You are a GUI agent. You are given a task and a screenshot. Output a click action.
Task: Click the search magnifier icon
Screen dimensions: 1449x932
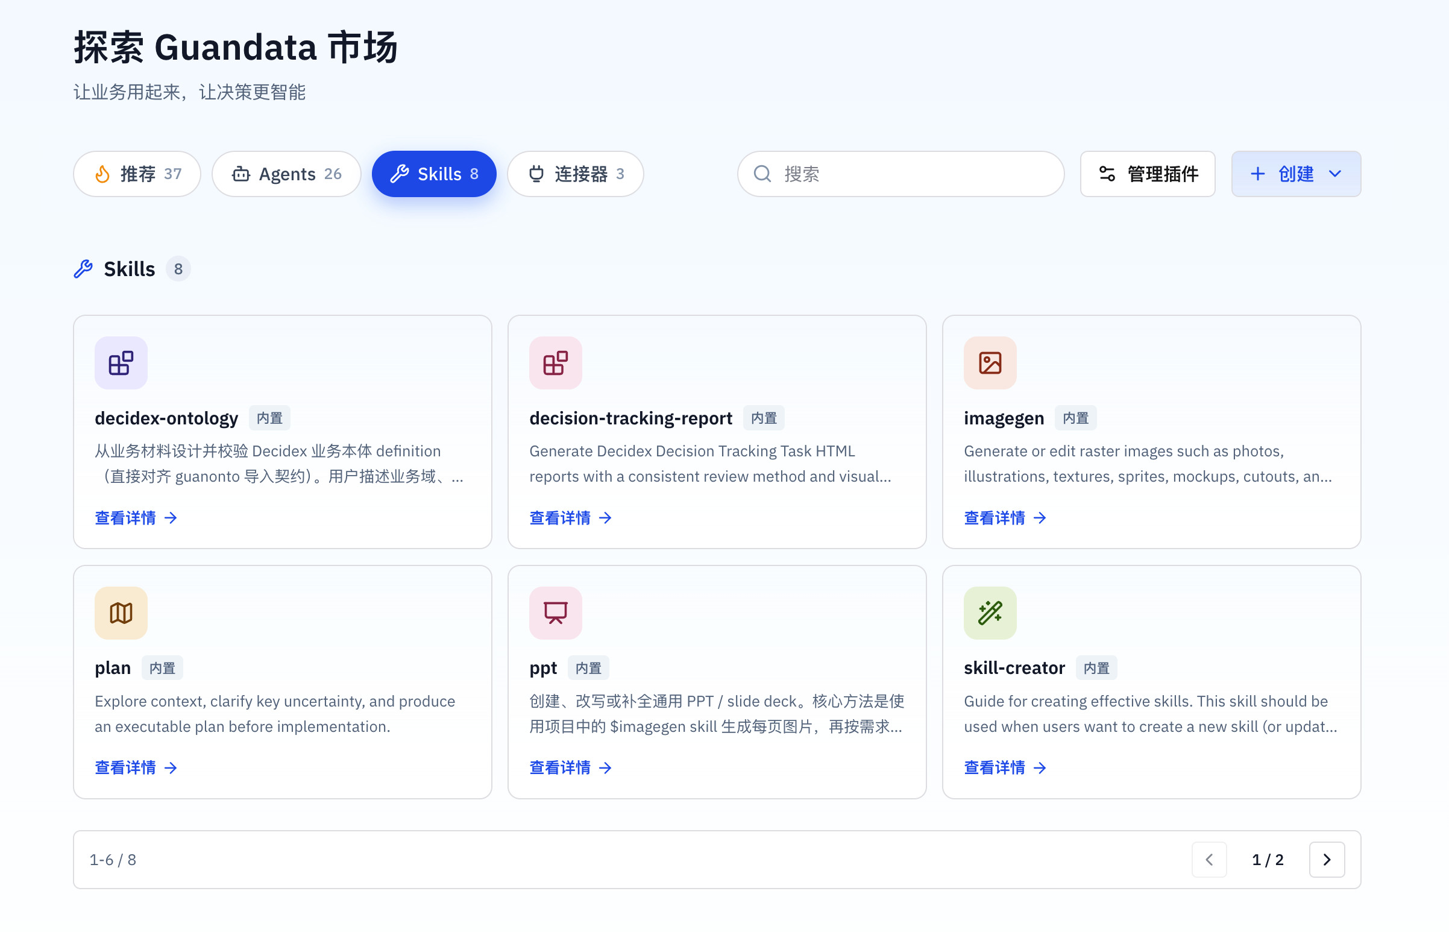(x=762, y=174)
